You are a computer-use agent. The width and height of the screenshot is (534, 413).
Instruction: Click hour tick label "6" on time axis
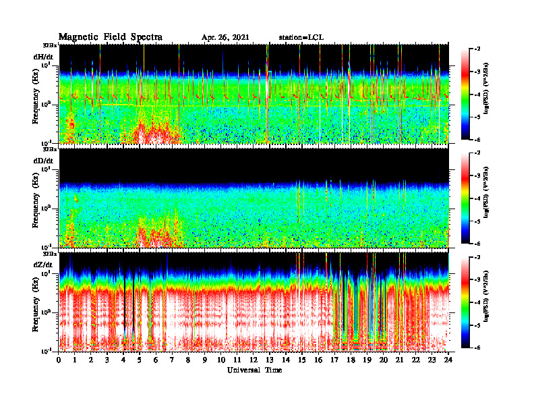(156, 360)
